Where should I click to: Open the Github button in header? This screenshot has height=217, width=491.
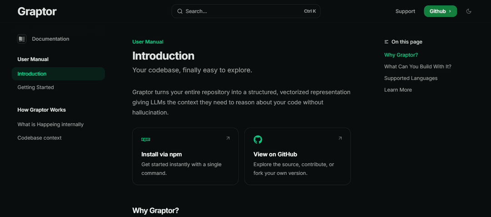[x=440, y=11]
